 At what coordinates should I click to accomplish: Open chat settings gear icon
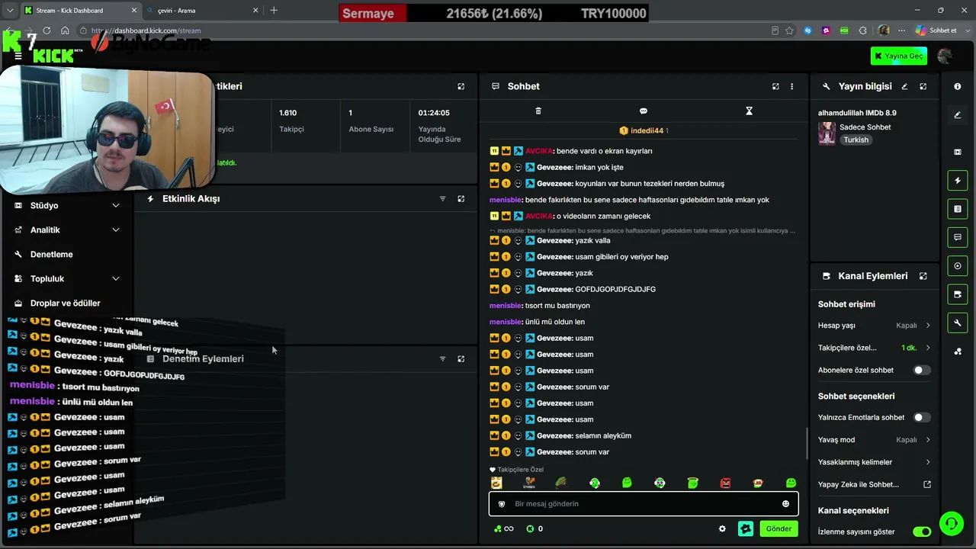(x=722, y=528)
